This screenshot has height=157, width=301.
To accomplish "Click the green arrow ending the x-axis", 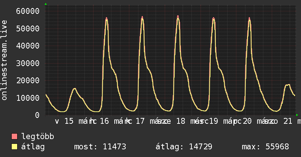I will pyautogui.click(x=297, y=115).
